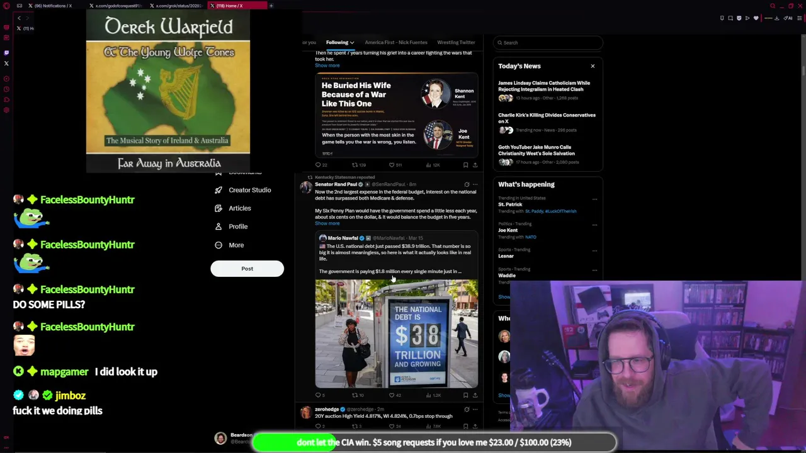This screenshot has width=806, height=453.
Task: Show more of Senator Rand Paul's post
Action: point(327,223)
